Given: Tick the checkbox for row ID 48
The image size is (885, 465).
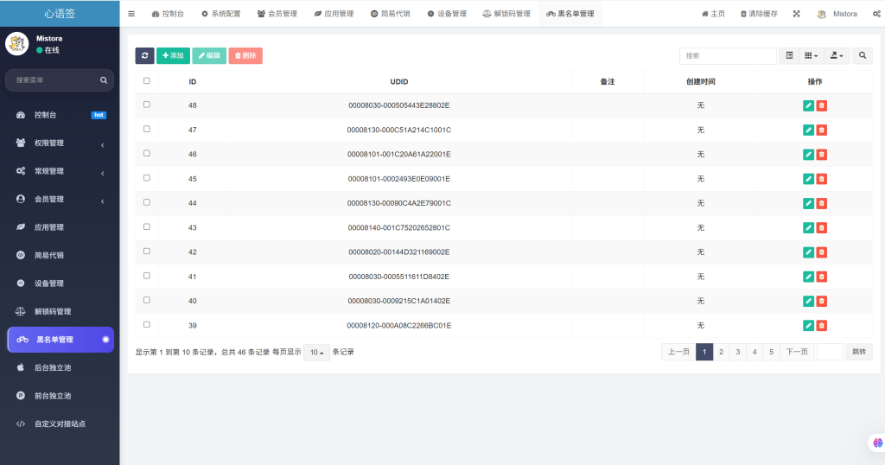Looking at the screenshot, I should [x=147, y=105].
